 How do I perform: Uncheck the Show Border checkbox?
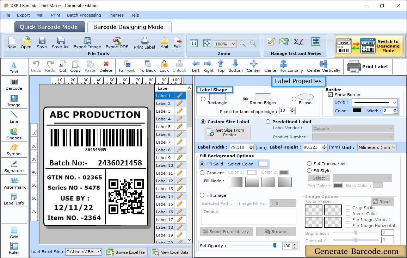(x=330, y=95)
